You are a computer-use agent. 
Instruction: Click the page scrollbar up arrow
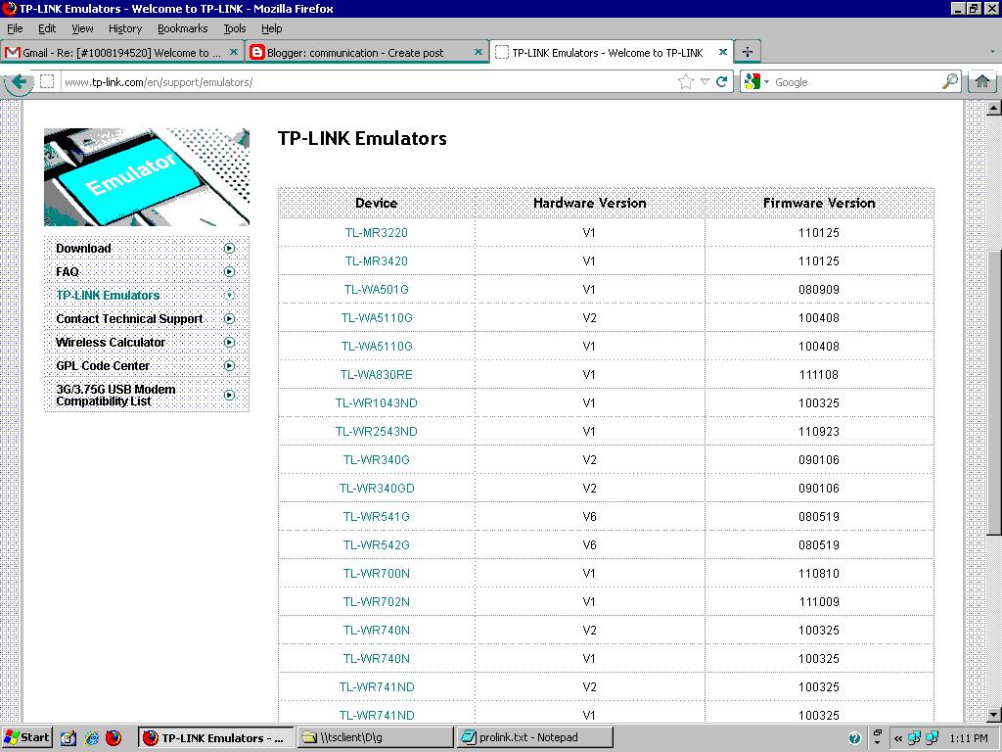tap(994, 108)
